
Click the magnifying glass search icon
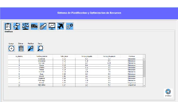[40, 48]
